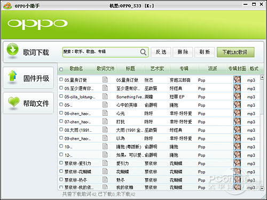267x200 pixels.
Task: Check the box for 06-chen_hao
Action: 61,113
